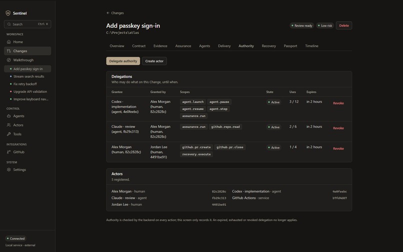Open Tools page in sidebar
Screen dimensions: 403x252
[x=27, y=134]
